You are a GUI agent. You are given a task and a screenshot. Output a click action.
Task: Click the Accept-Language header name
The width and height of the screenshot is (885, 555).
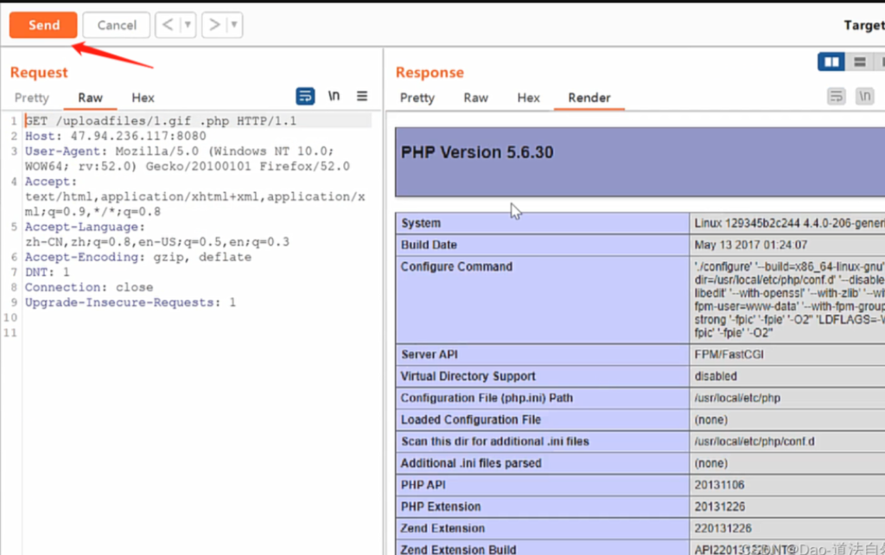point(86,226)
